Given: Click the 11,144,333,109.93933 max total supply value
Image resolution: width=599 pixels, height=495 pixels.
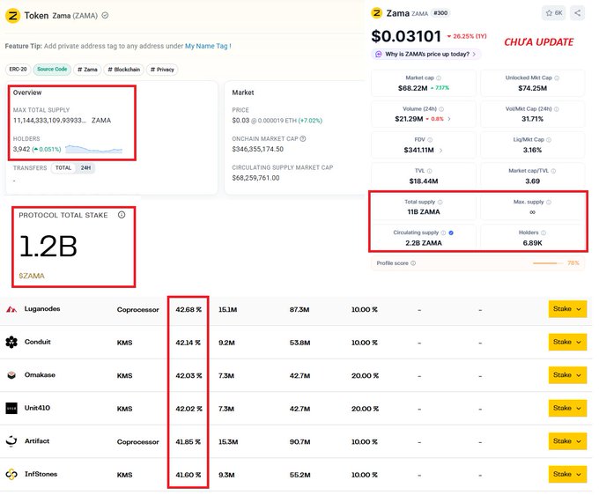Looking at the screenshot, I should tap(49, 121).
